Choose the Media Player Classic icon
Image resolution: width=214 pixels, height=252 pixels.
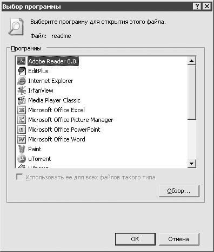(x=22, y=100)
